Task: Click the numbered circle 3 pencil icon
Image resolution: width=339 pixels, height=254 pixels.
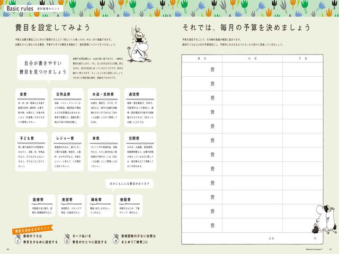Action: pyautogui.click(x=116, y=239)
